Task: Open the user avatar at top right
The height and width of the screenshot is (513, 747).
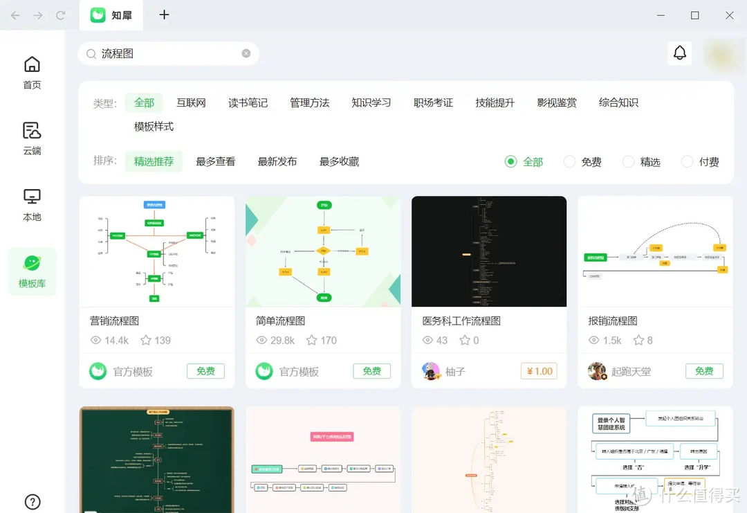Action: click(722, 56)
